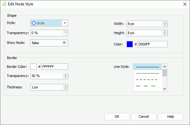Click Line Style list scroll down arrow

point(164,89)
